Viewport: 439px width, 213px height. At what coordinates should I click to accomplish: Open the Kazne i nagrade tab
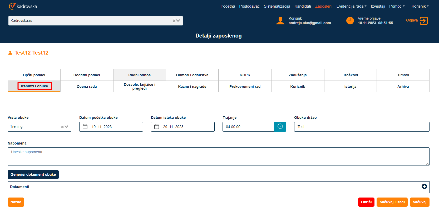(x=192, y=87)
